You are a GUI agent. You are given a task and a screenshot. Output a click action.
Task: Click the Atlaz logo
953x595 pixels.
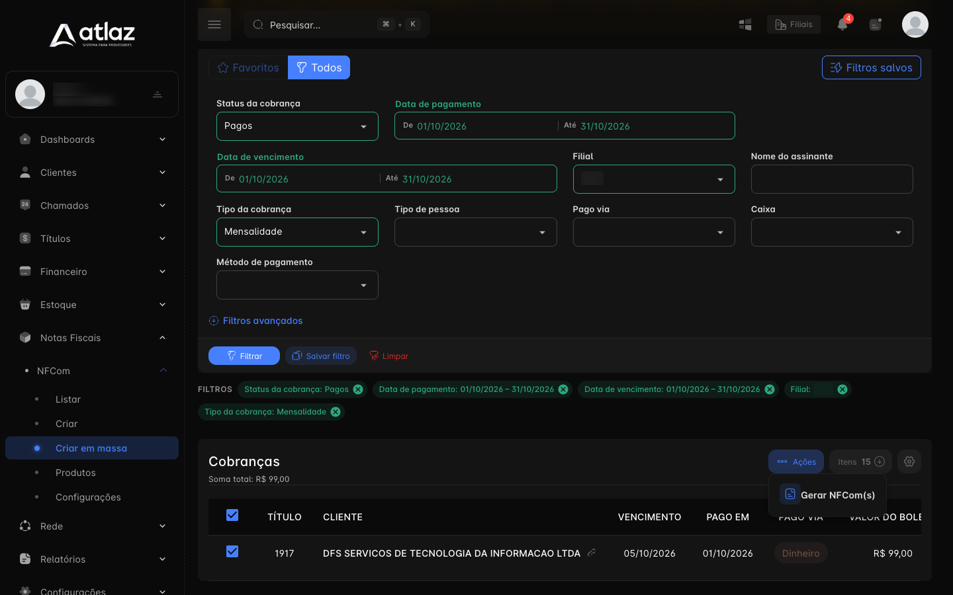(x=92, y=34)
